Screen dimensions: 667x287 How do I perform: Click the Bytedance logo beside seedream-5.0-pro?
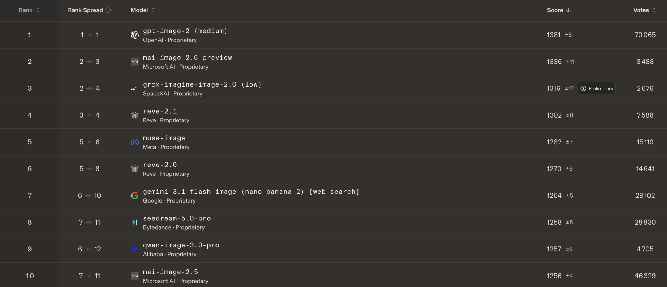[x=134, y=222]
